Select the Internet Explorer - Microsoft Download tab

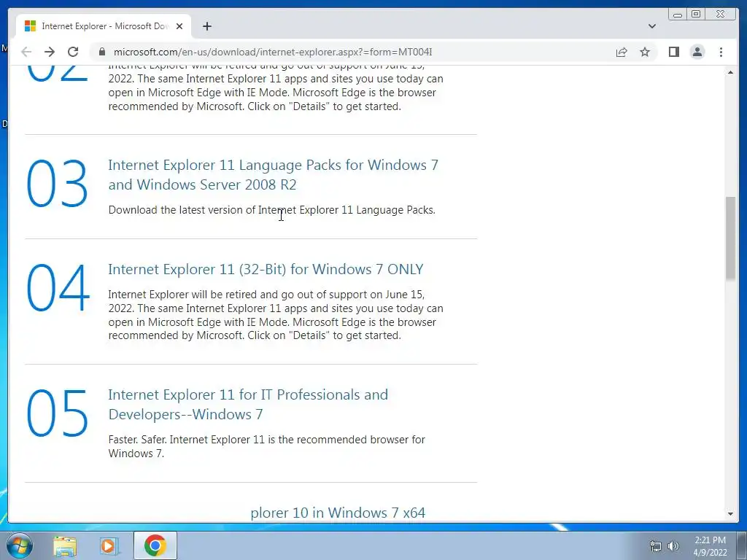point(104,26)
